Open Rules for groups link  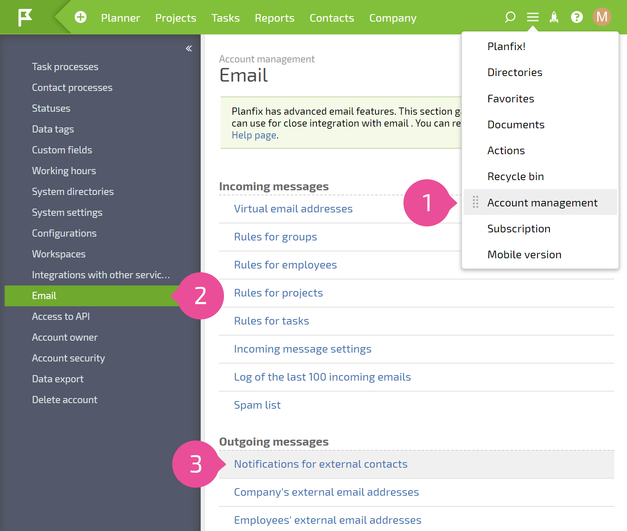pos(275,237)
